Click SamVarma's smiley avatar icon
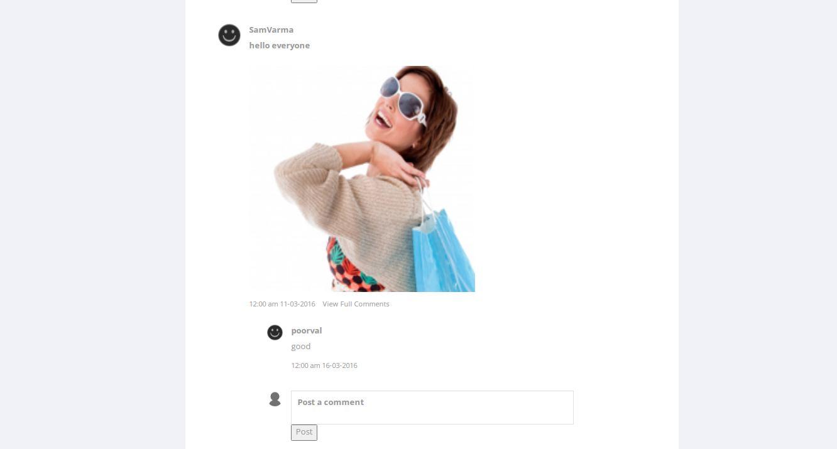Viewport: 837px width, 449px height. [x=229, y=35]
